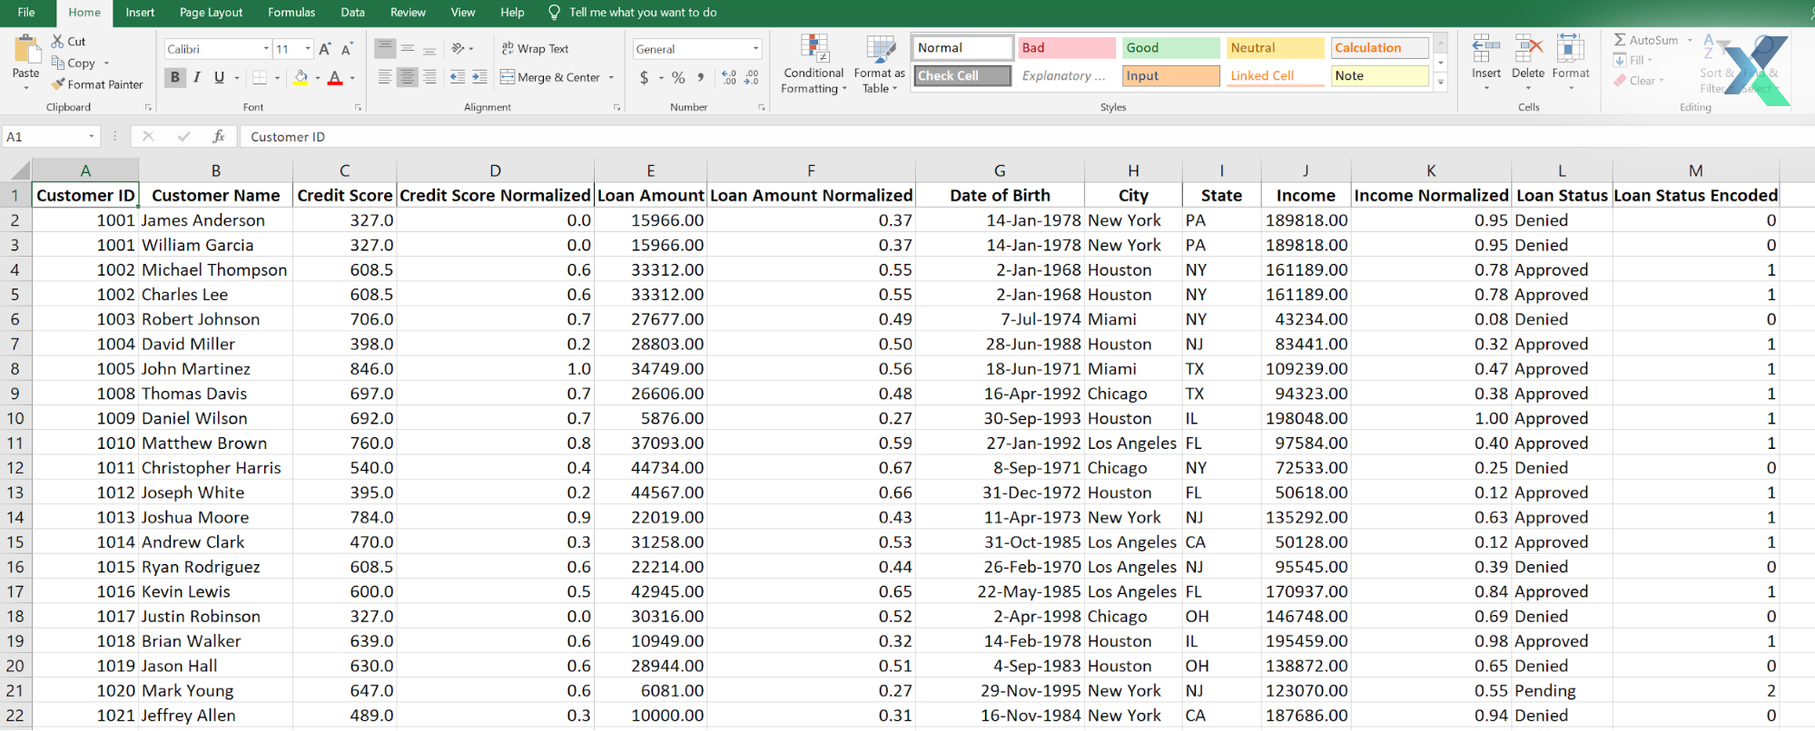
Task: Toggle Italic formatting
Action: 197,78
